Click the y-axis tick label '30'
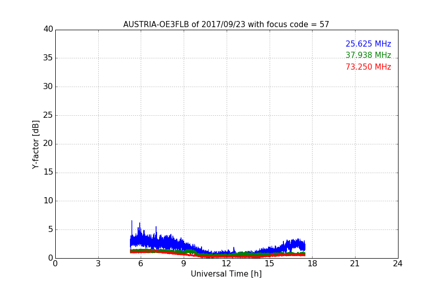 click(48, 87)
